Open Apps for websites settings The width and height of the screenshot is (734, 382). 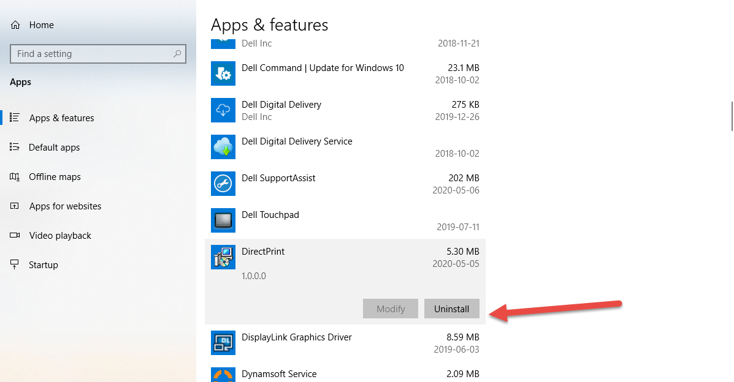click(x=65, y=206)
